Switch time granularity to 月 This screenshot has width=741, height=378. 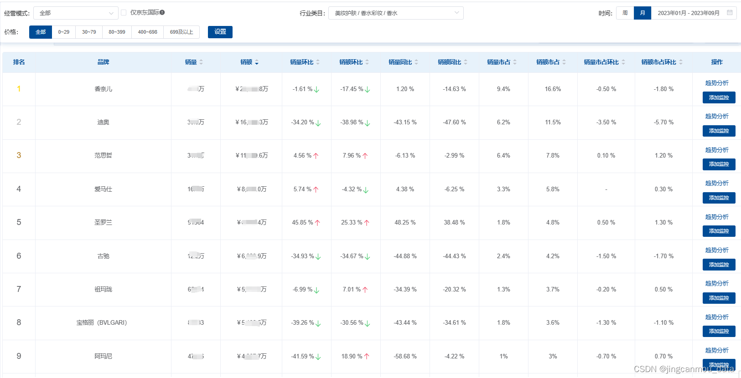coord(643,13)
